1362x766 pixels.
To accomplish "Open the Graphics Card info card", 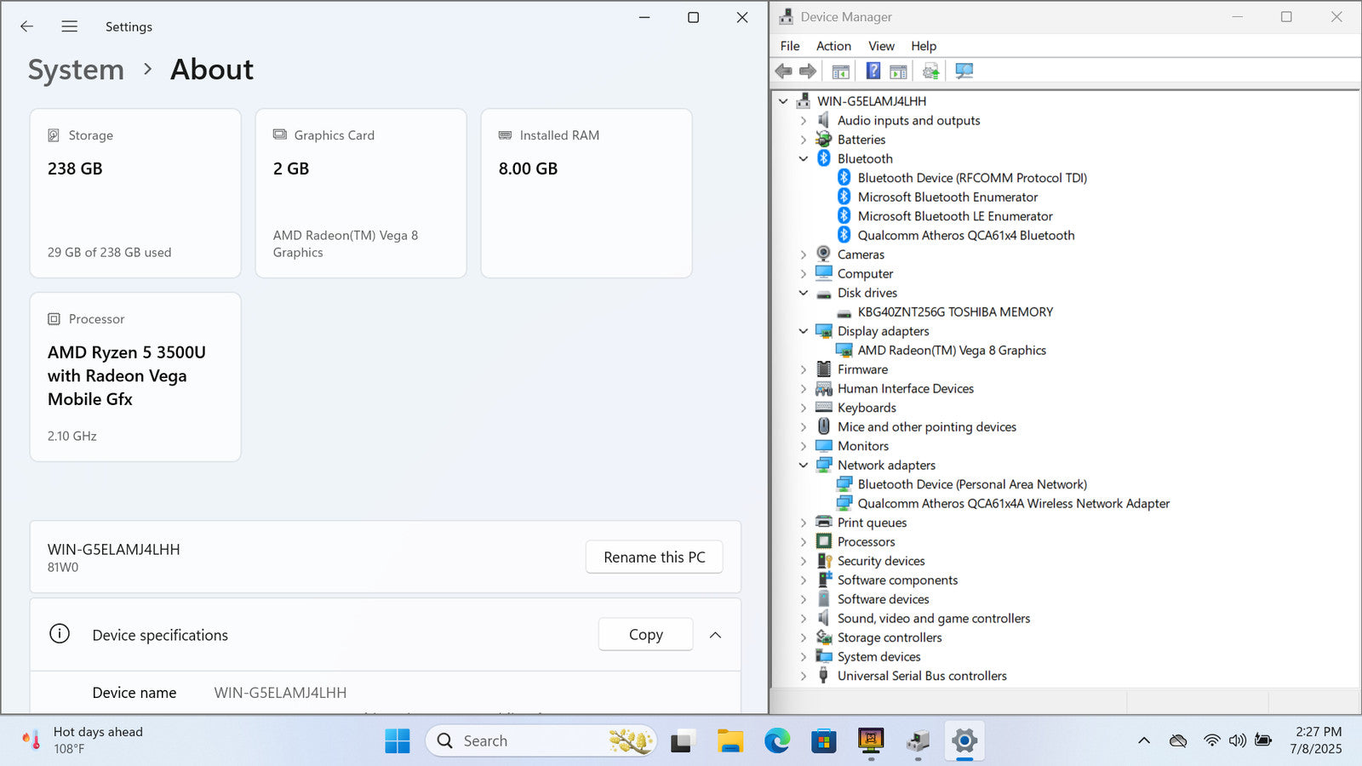I will (361, 193).
